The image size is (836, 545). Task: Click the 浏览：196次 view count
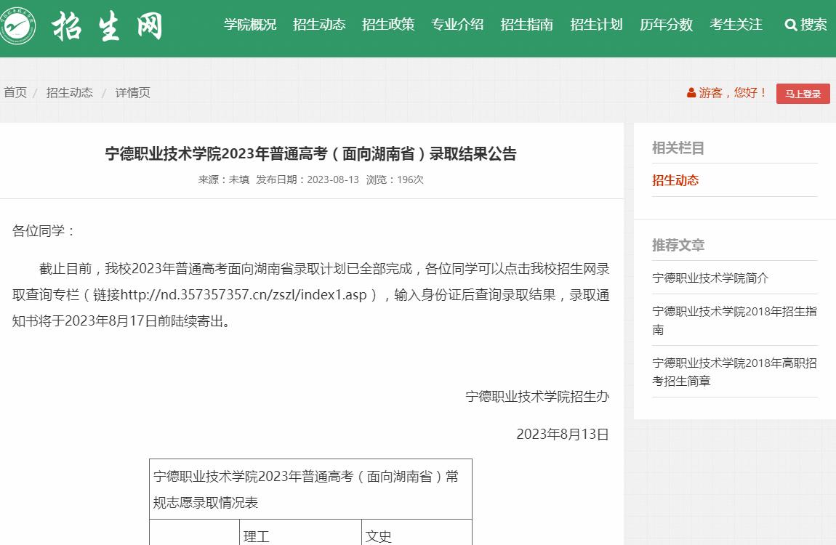[395, 180]
